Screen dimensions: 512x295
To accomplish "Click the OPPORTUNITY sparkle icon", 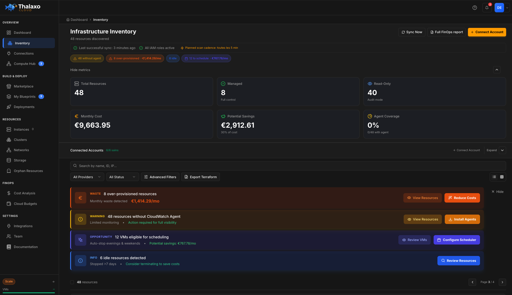I will [80, 240].
